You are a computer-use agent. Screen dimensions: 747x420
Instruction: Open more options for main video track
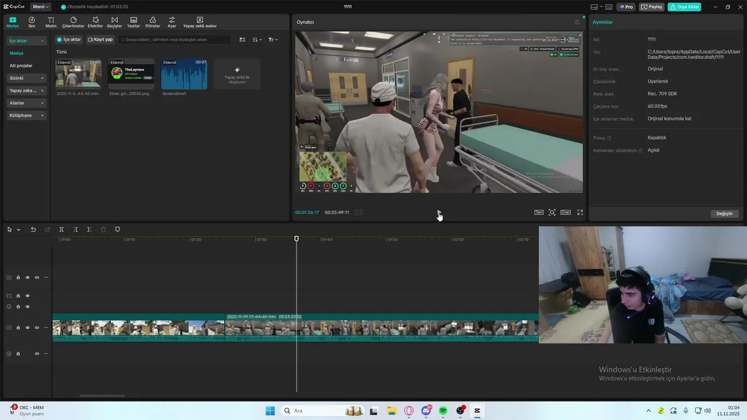click(46, 328)
